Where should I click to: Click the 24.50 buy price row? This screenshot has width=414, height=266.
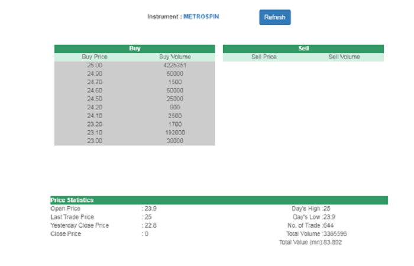95,99
